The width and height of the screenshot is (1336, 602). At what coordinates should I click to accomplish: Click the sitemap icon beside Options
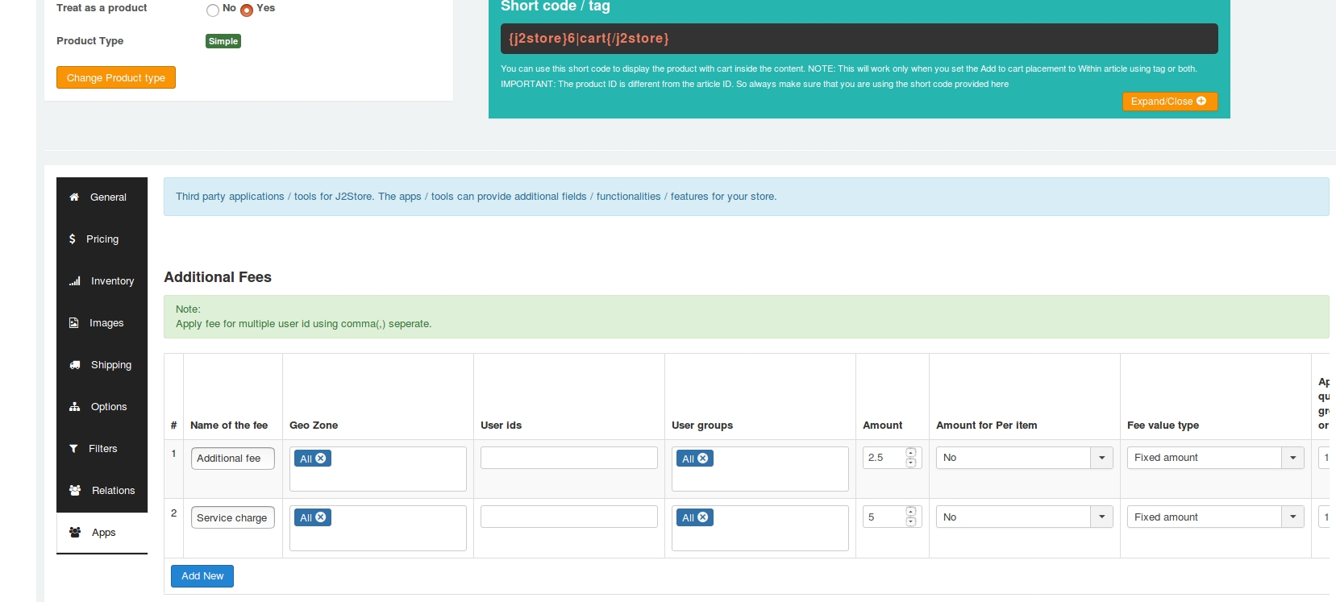tap(75, 407)
